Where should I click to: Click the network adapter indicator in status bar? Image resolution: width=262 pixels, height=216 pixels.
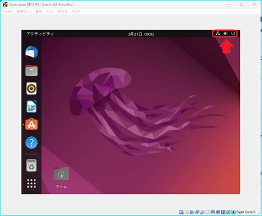click(x=197, y=212)
